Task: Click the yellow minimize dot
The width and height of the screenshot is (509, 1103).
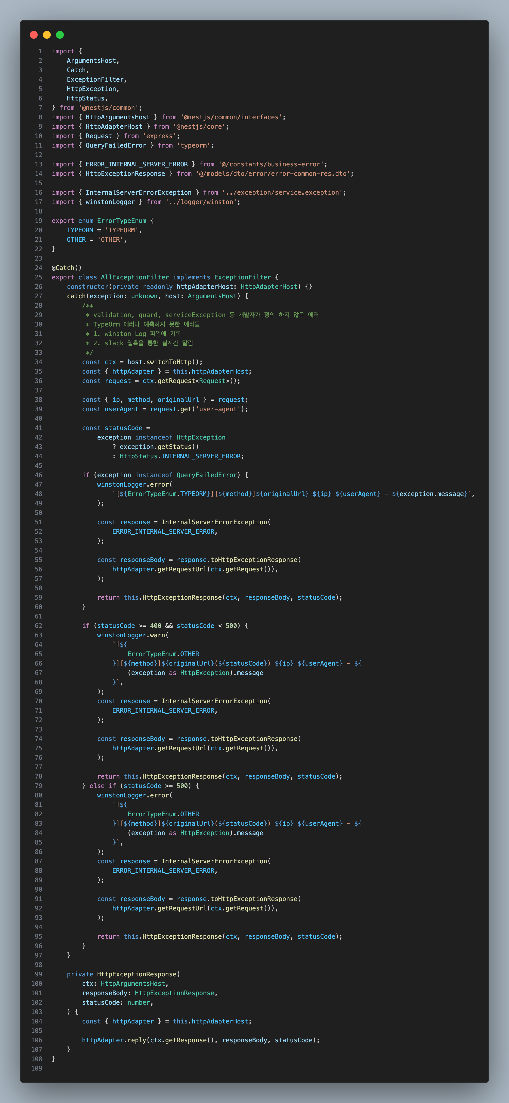Action: [x=47, y=35]
